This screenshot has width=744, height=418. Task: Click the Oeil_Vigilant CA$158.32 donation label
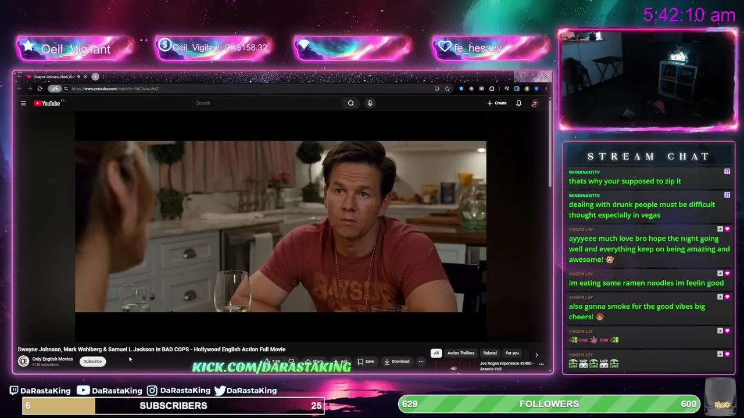(x=220, y=48)
